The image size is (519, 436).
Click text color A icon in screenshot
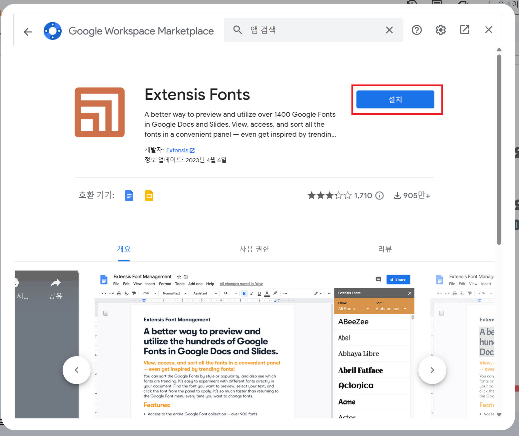click(267, 293)
